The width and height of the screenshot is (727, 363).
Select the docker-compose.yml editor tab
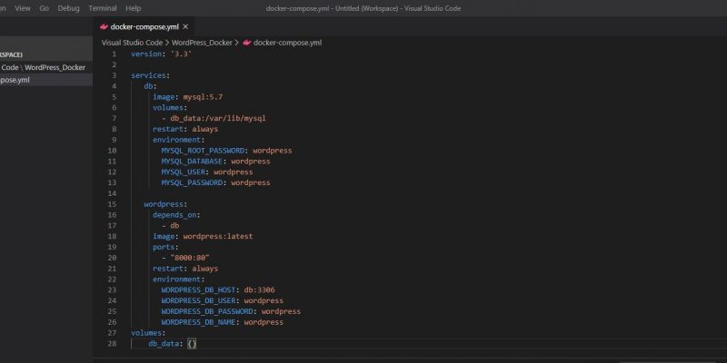pos(144,27)
